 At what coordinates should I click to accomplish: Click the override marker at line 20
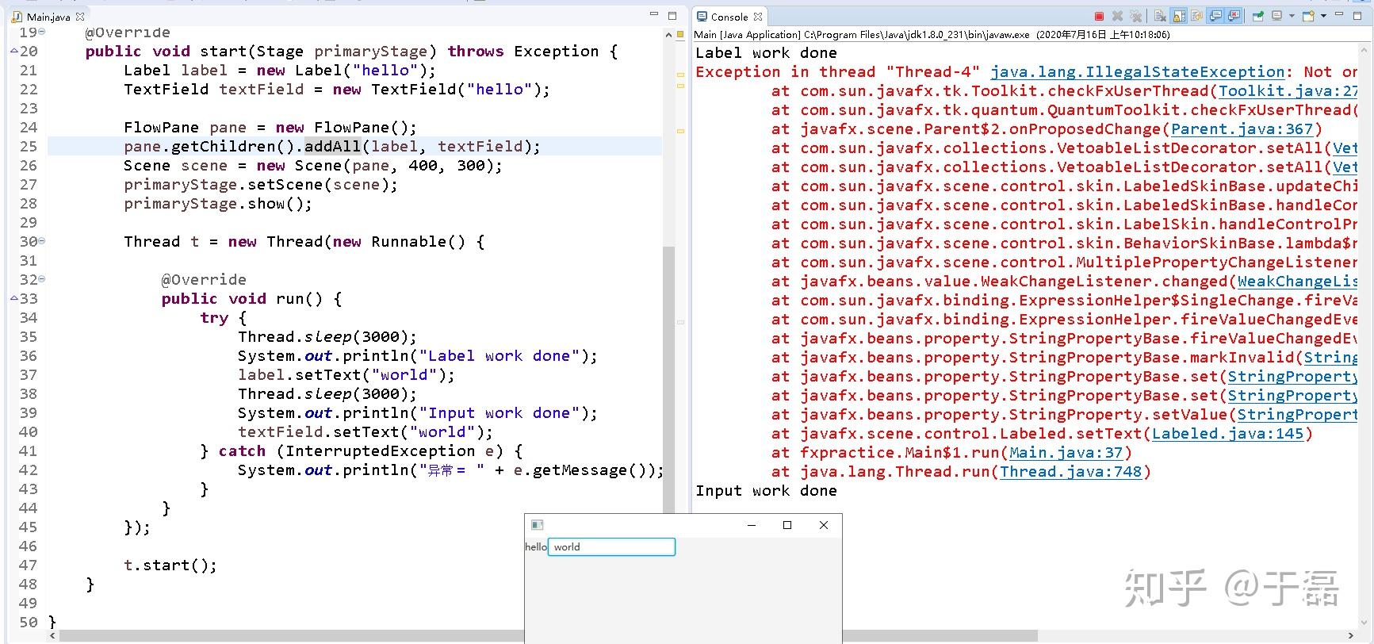pyautogui.click(x=14, y=52)
